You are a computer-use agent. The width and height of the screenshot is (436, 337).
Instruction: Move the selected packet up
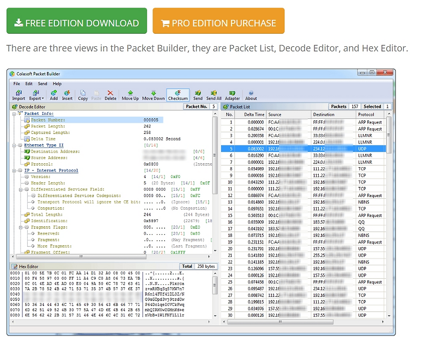(x=130, y=96)
